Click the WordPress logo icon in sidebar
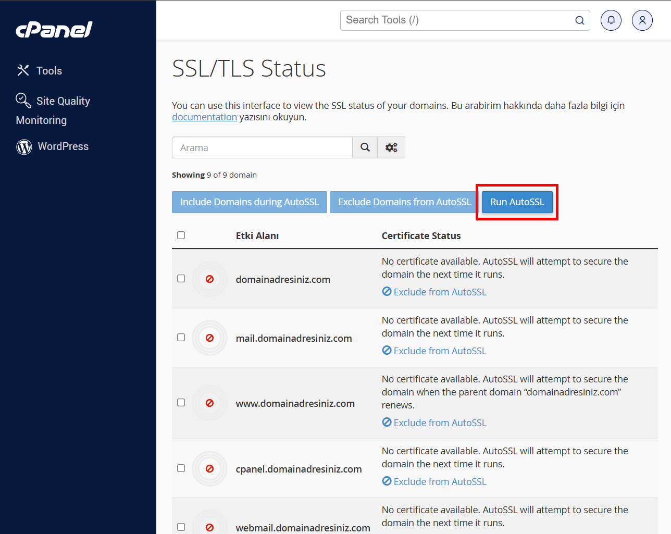The image size is (671, 534). [24, 147]
